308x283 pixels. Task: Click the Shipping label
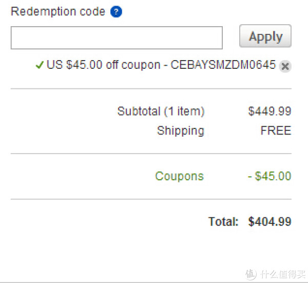[181, 130]
